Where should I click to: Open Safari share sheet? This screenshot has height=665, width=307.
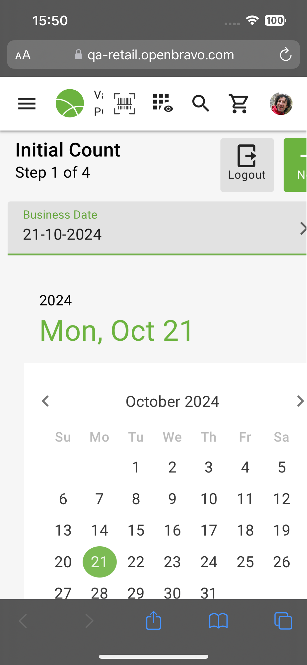153,621
